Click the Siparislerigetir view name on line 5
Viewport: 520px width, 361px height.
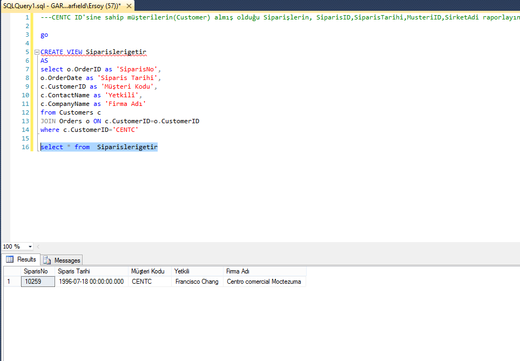(x=116, y=52)
